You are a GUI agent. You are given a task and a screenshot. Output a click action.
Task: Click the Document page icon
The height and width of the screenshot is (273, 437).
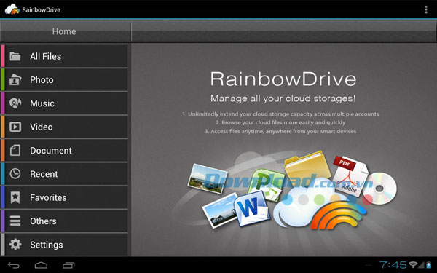[15, 151]
